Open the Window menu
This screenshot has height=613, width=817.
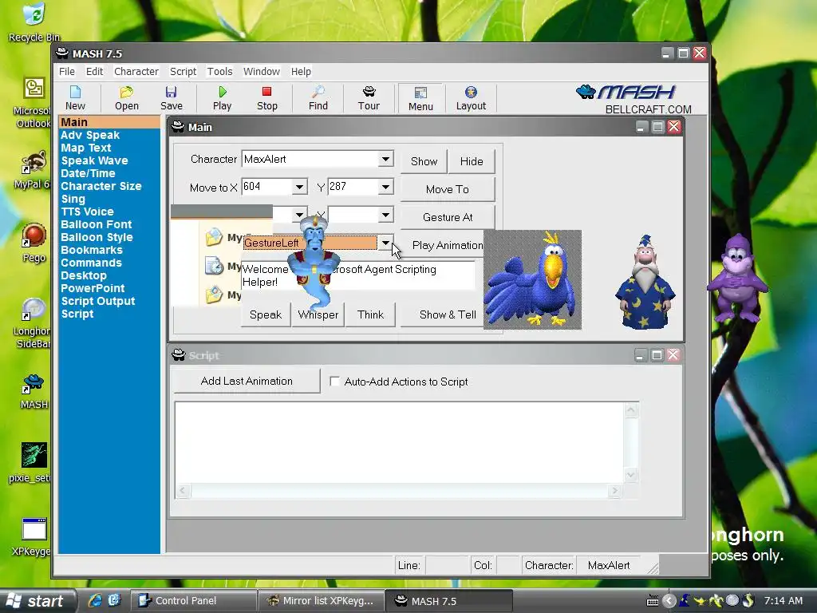262,71
